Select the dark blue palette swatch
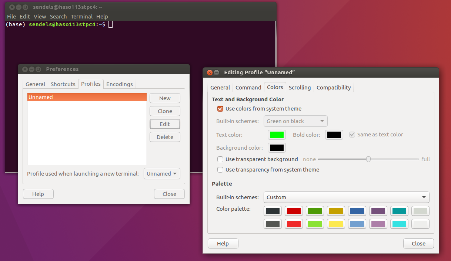The height and width of the screenshot is (261, 451). 357,211
